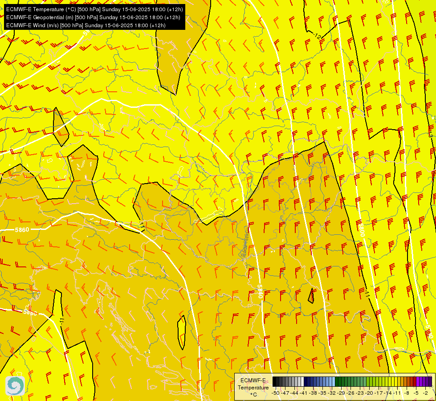Click the 5860 contour label at the left edge
This screenshot has height=401, width=436.
click(x=22, y=230)
